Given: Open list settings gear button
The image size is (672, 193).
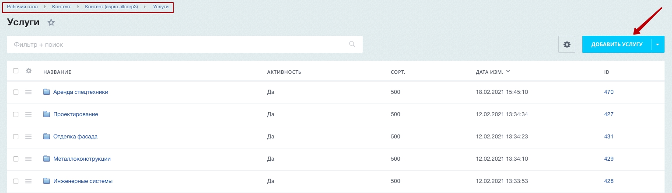Looking at the screenshot, I should 567,45.
